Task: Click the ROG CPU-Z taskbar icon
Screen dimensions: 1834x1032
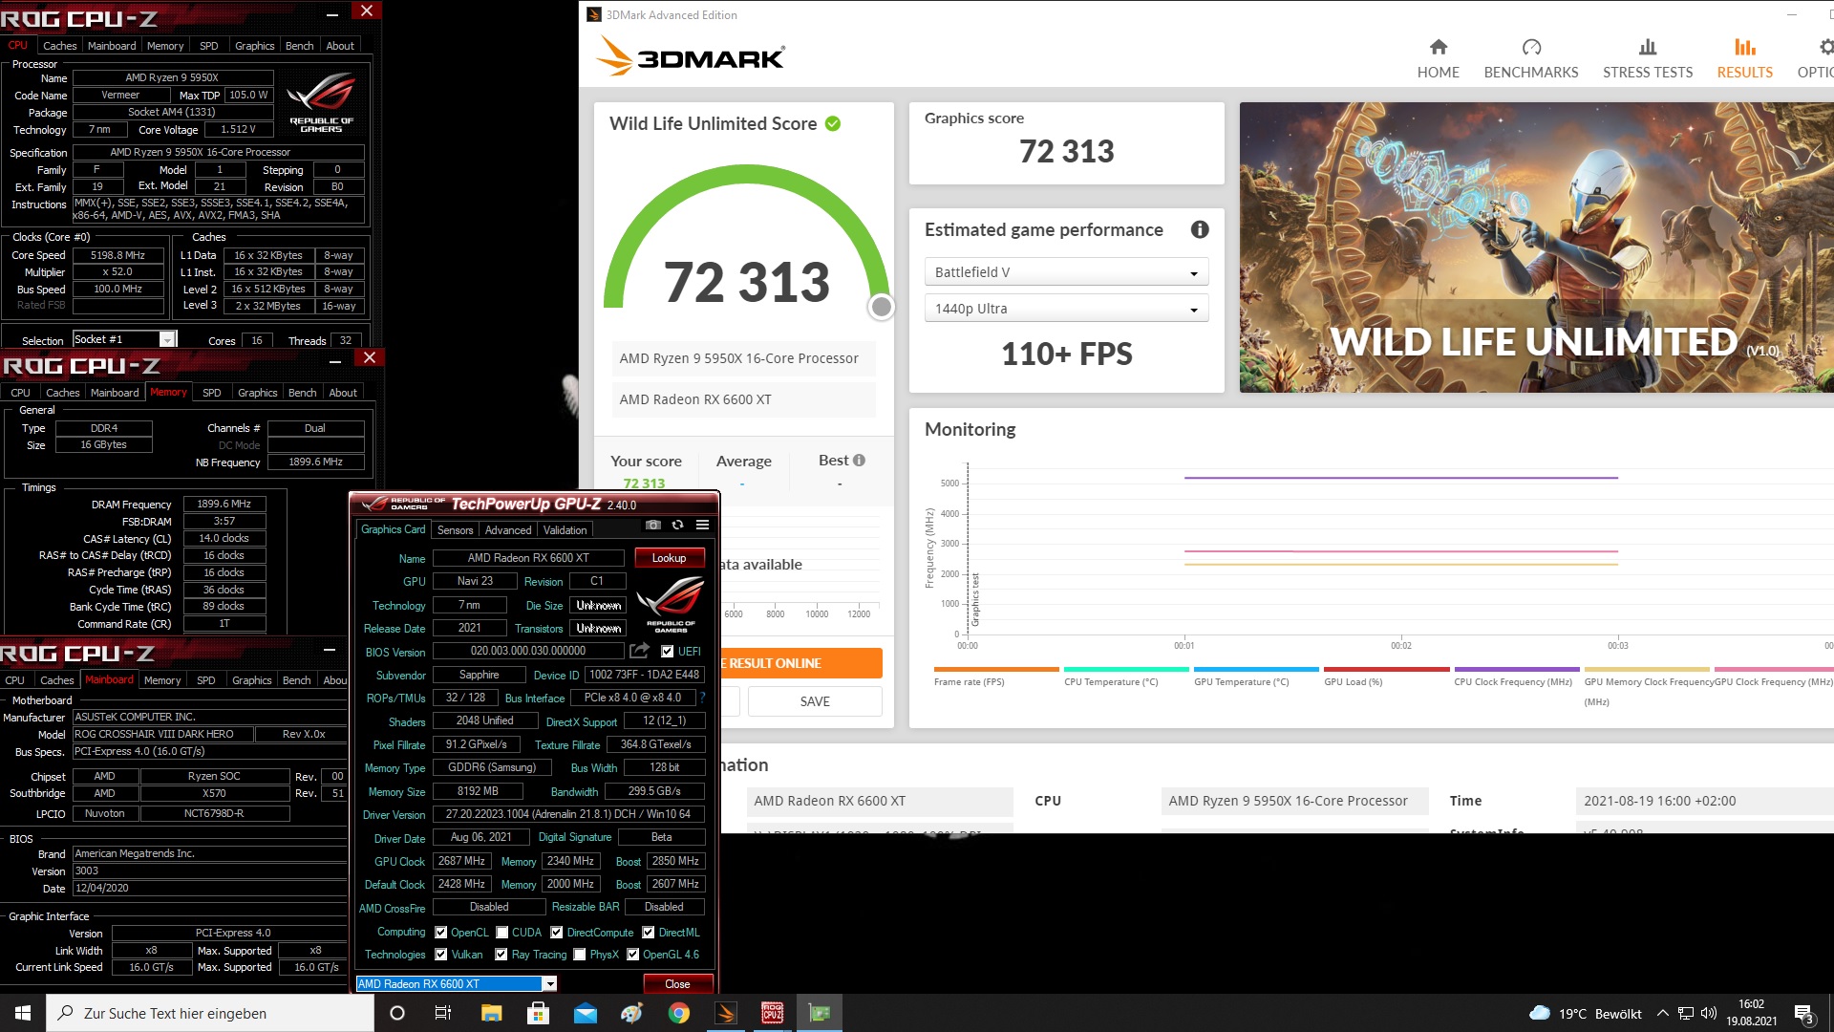Action: (x=772, y=1013)
